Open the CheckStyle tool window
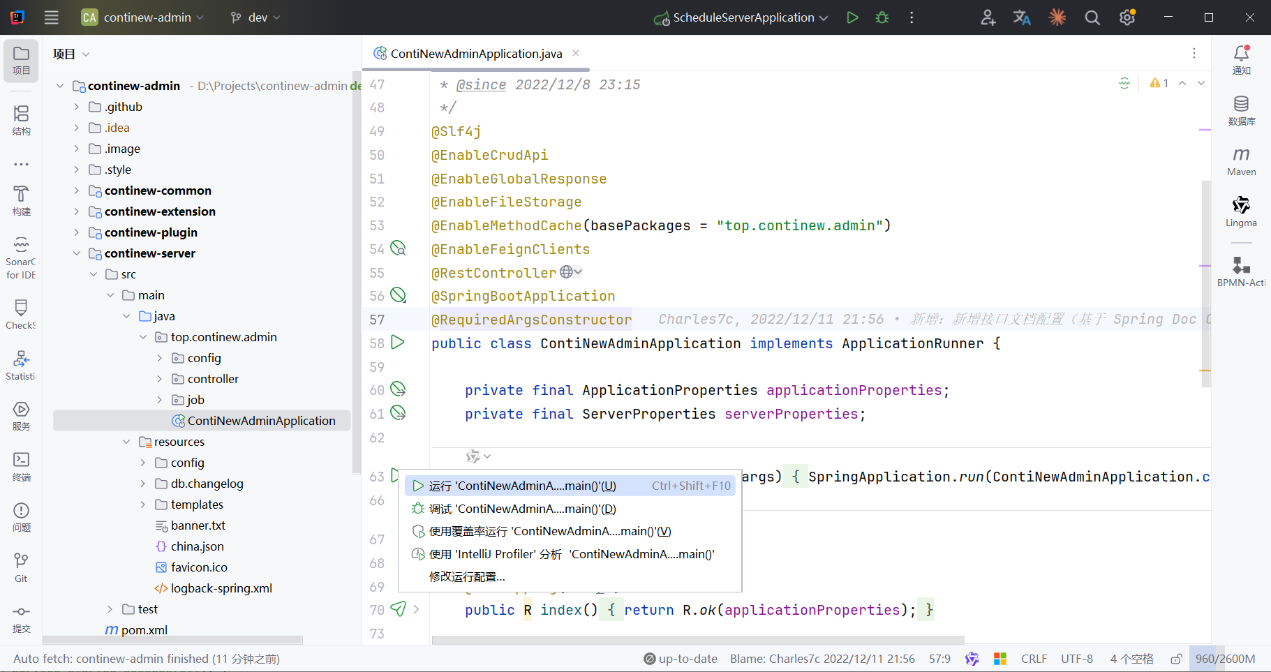 tap(21, 314)
